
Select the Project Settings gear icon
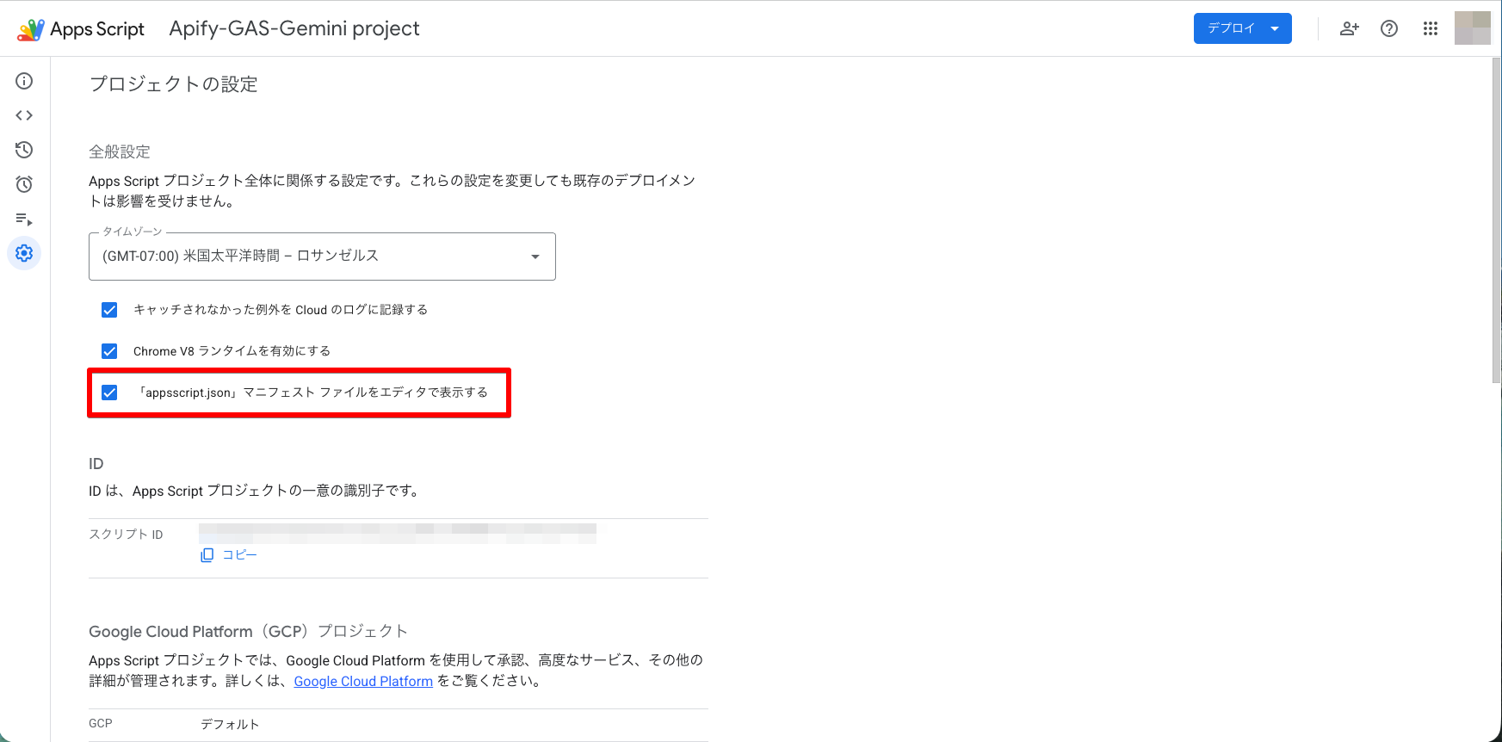pyautogui.click(x=24, y=253)
